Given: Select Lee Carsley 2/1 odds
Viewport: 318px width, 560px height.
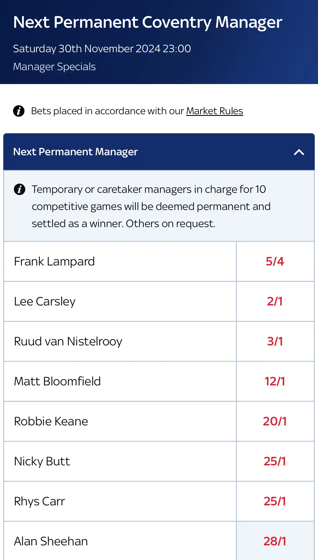Looking at the screenshot, I should 275,301.
